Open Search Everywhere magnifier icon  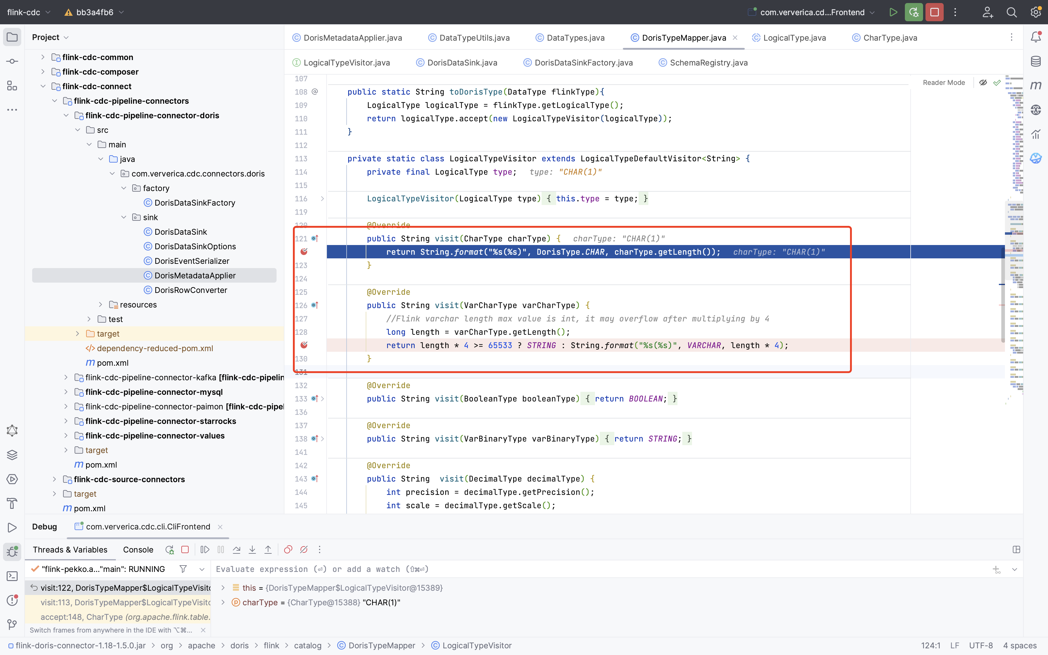coord(1012,12)
